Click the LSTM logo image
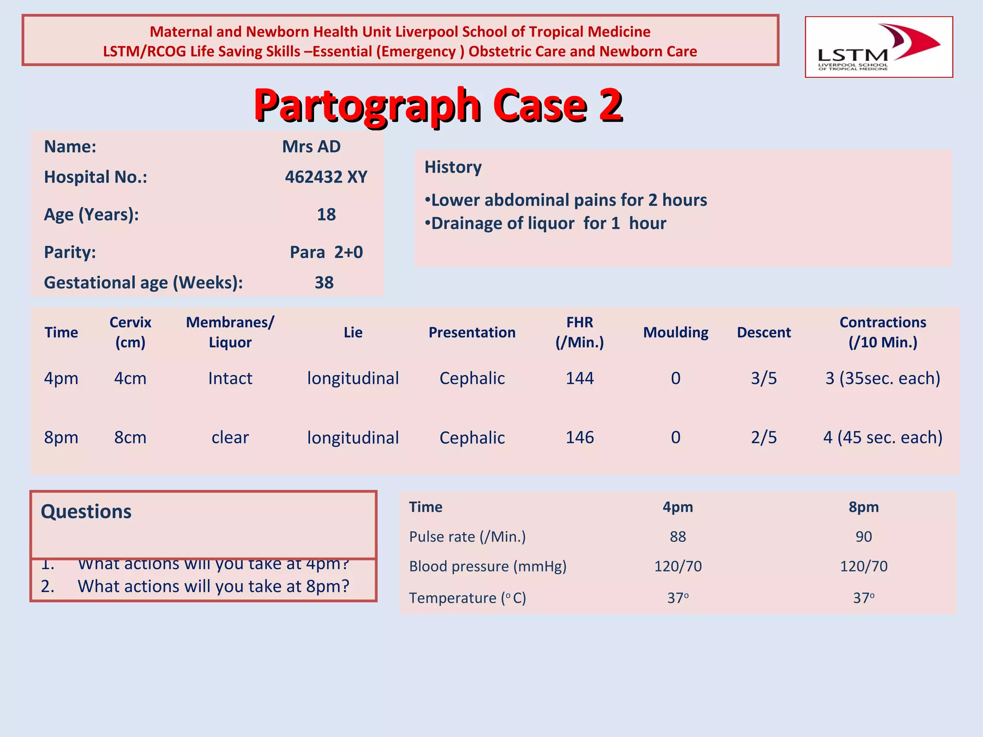 coord(878,47)
